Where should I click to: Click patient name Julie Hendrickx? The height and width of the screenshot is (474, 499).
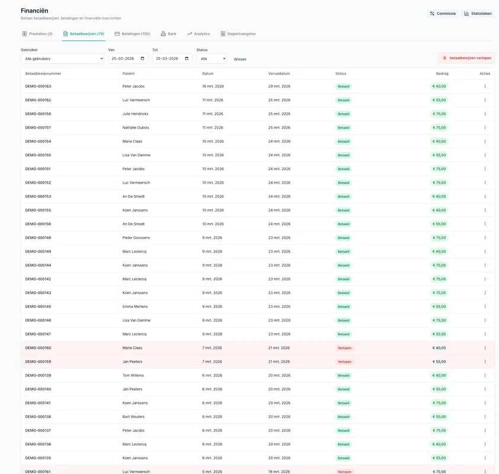135,114
